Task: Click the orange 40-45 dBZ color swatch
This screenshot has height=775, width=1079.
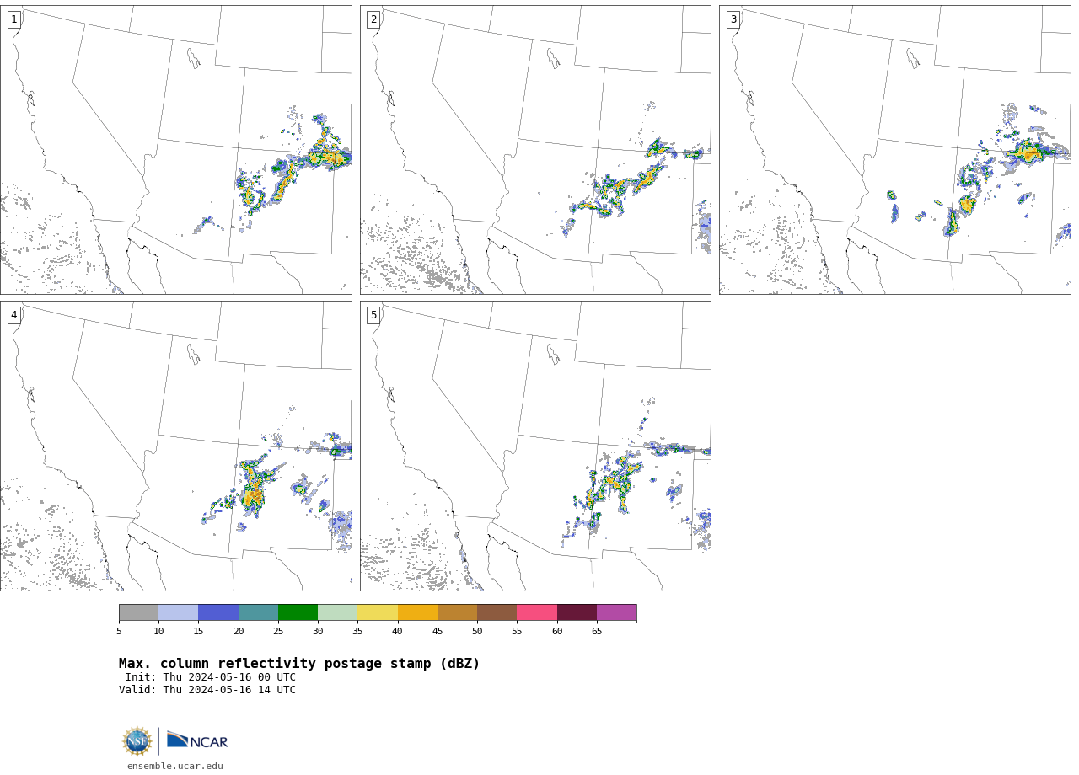Action: (x=417, y=612)
